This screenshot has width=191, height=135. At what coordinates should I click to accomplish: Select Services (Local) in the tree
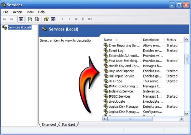pyautogui.click(x=20, y=27)
